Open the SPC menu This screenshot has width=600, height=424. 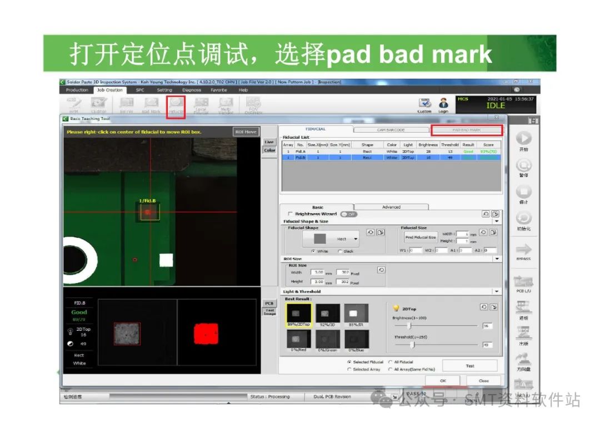[x=140, y=90]
